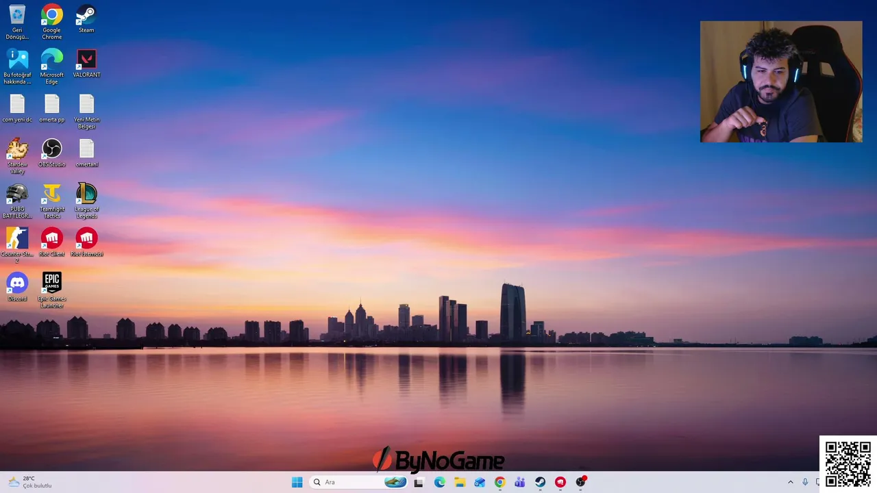The image size is (877, 493).
Task: Select the Discord desktop shortcut
Action: tap(17, 288)
